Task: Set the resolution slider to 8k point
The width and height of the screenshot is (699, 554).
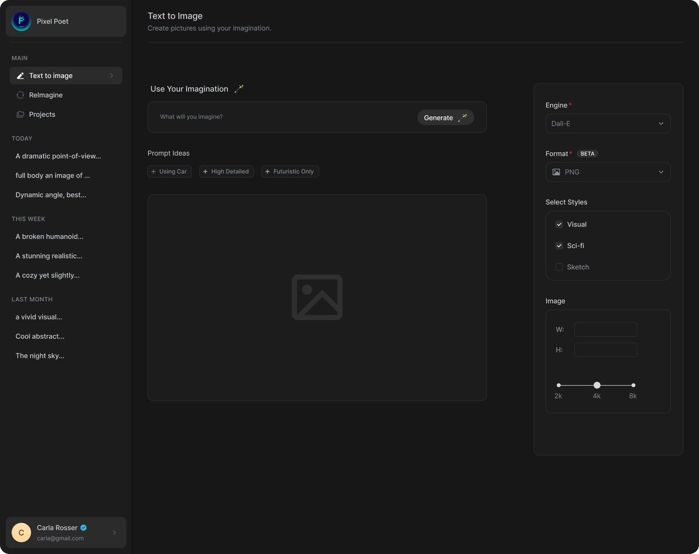Action: click(634, 385)
